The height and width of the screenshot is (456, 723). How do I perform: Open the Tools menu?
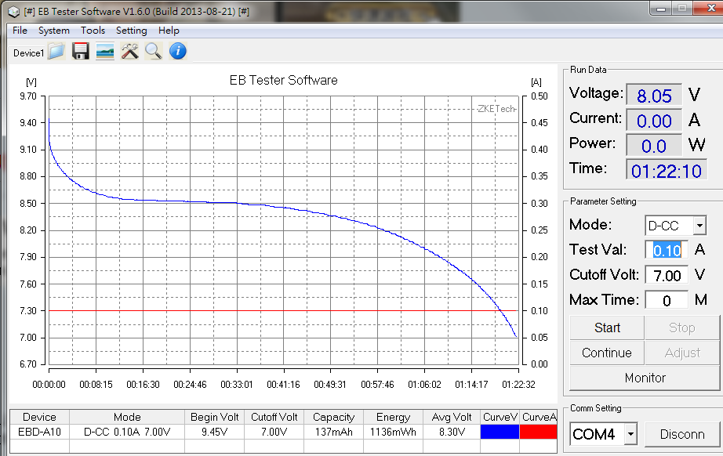93,31
